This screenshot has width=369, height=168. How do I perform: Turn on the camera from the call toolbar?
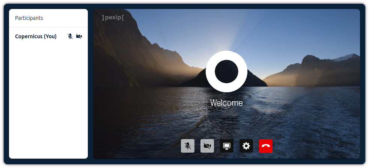pos(207,146)
